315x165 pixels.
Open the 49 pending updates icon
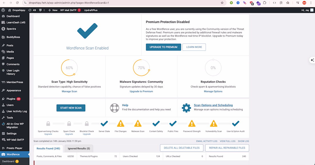32,10
